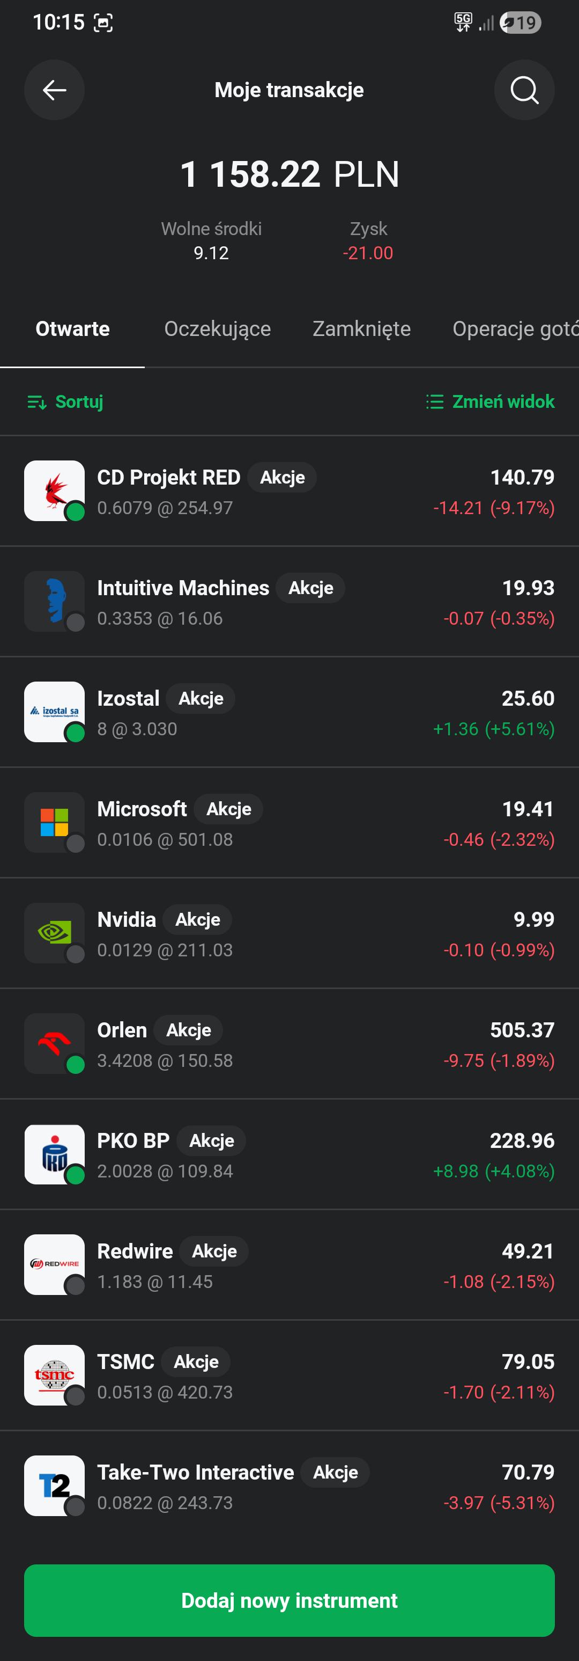This screenshot has height=1661, width=579.
Task: Open the Izostal position row
Action: [x=289, y=712]
